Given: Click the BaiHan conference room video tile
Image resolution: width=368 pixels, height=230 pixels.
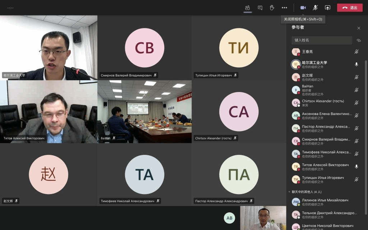Looking at the screenshot, I should click(x=144, y=111).
